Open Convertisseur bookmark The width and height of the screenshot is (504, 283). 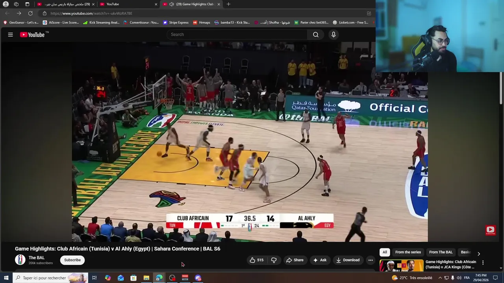tap(141, 22)
